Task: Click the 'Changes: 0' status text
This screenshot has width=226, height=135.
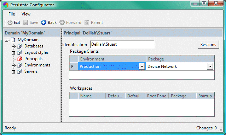Action: click(207, 128)
